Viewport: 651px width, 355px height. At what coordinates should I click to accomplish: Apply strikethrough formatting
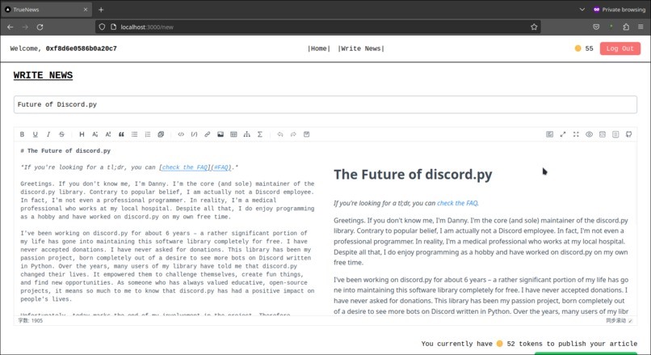[x=61, y=134]
